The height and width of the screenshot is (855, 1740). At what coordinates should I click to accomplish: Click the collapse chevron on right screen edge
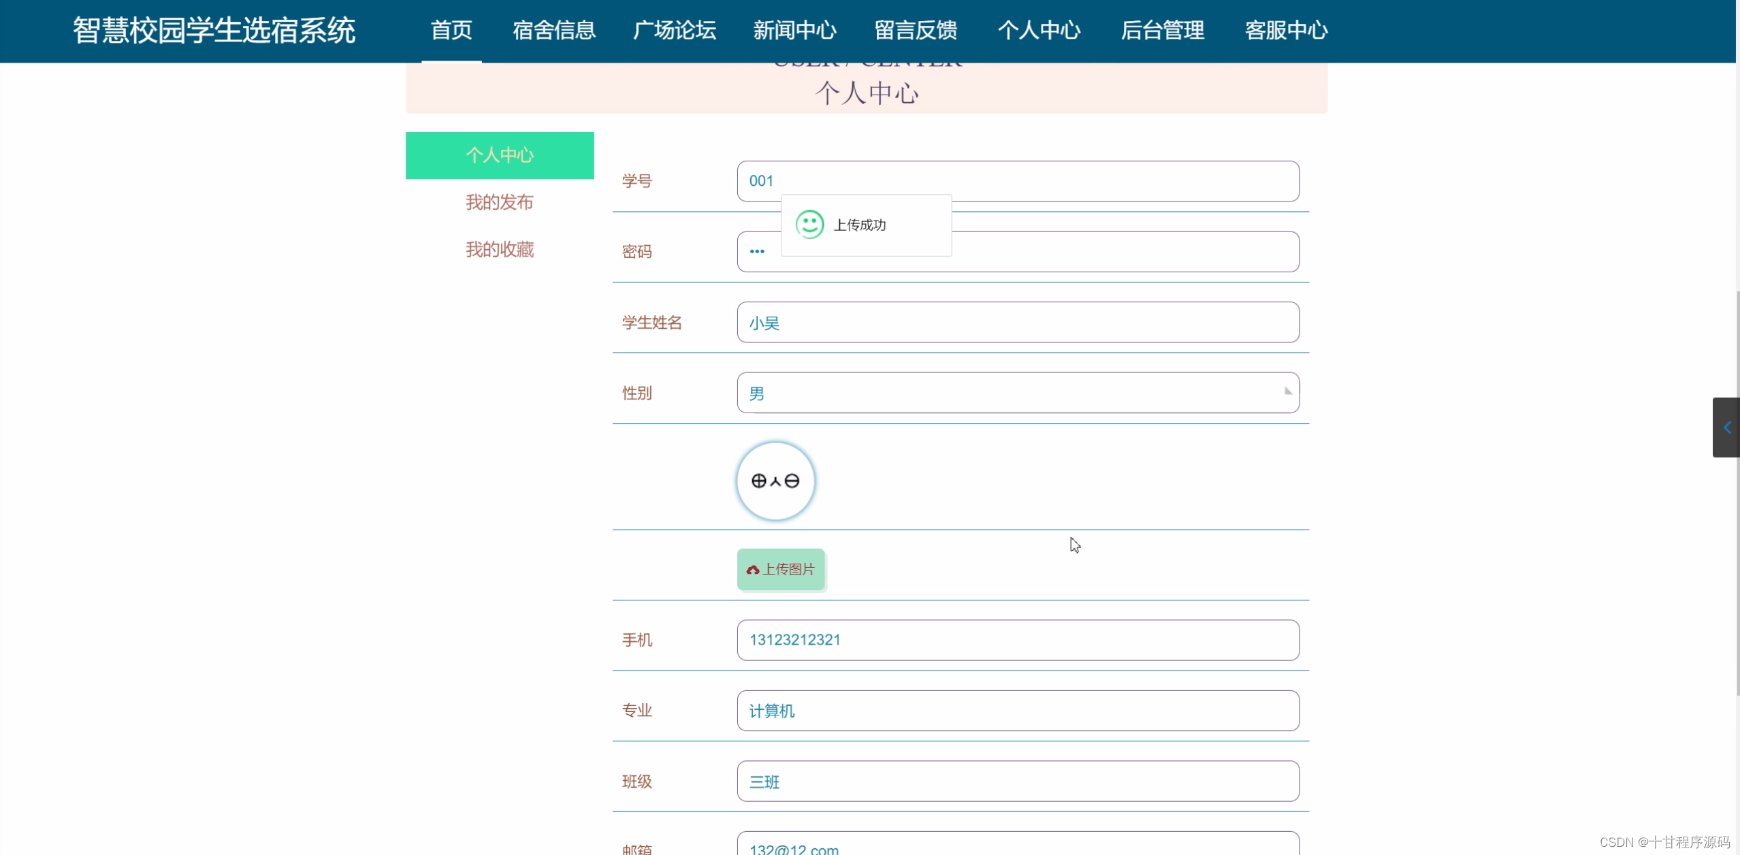tap(1727, 427)
